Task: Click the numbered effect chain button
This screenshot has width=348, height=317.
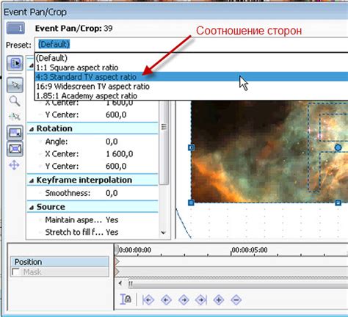Action: 15,29
